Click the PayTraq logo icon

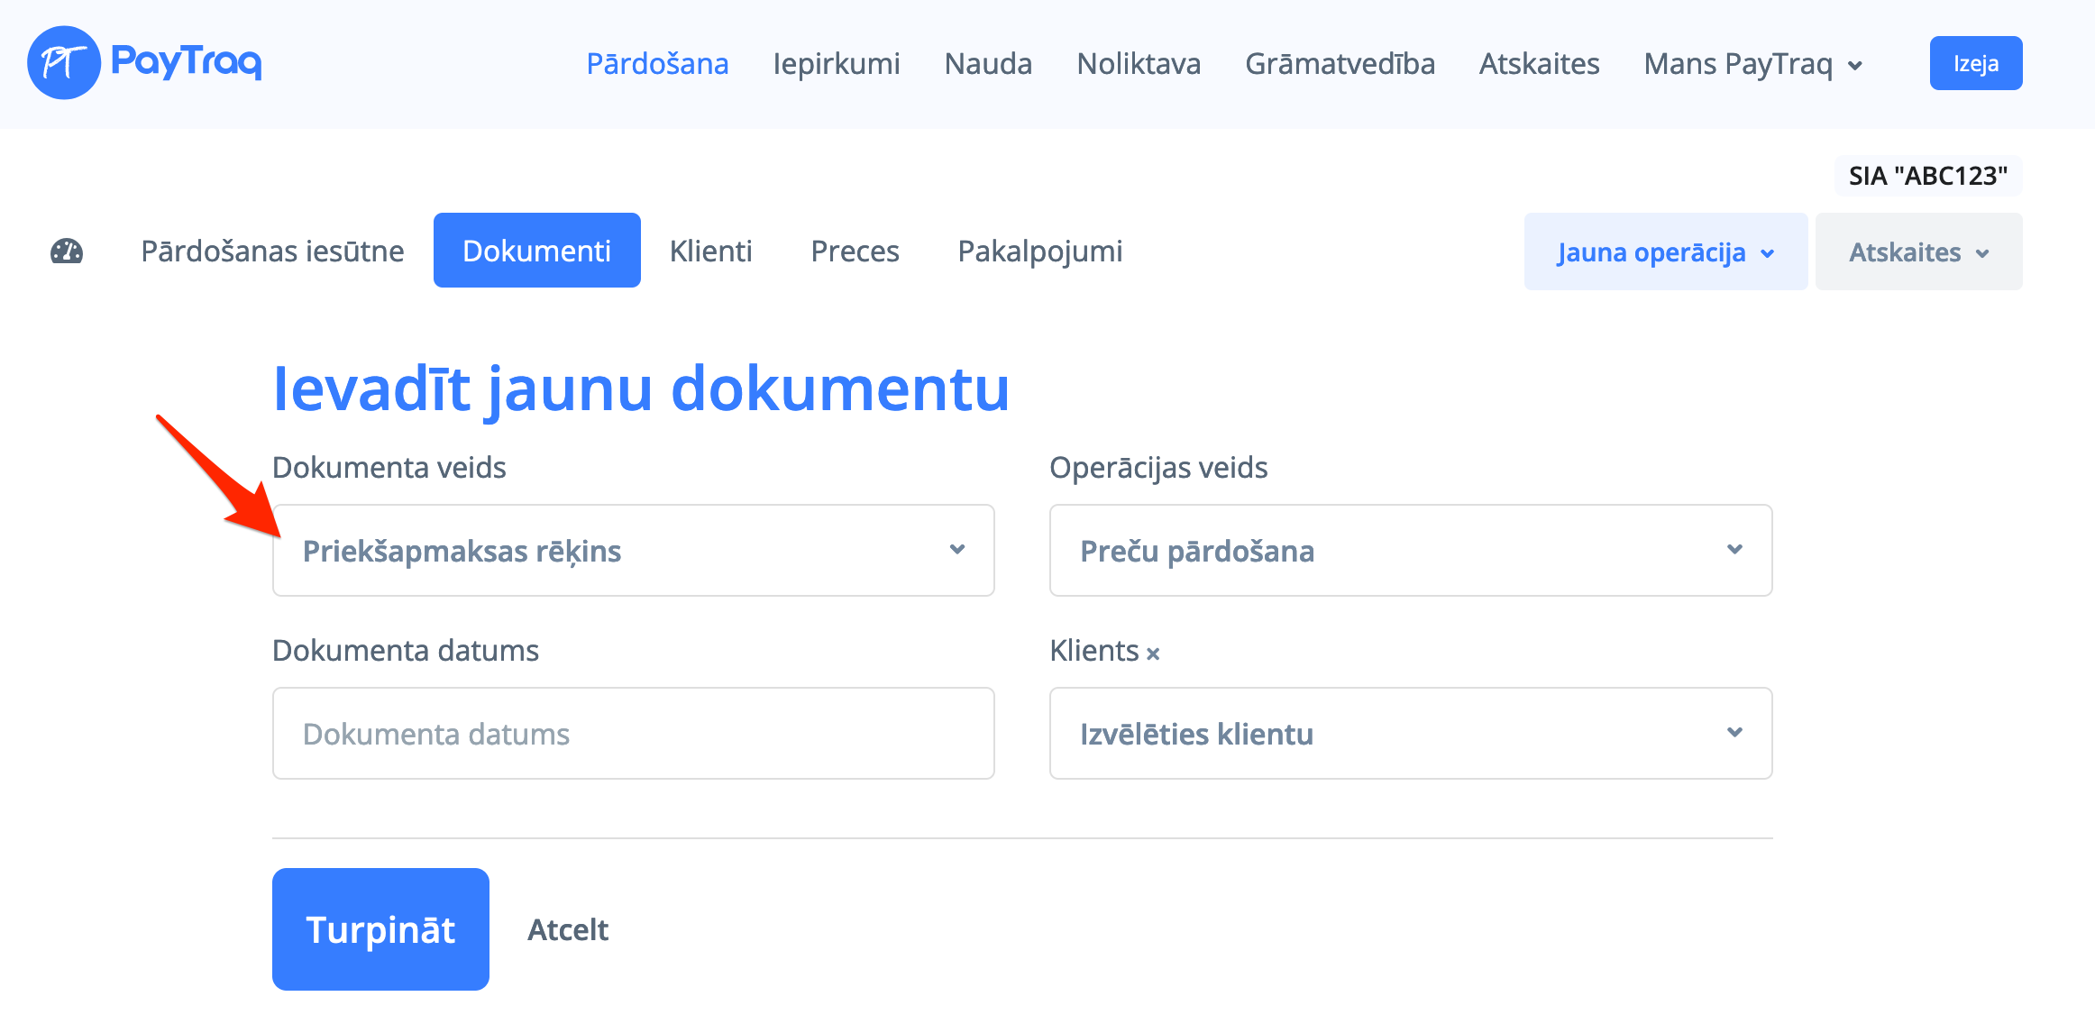coord(63,63)
